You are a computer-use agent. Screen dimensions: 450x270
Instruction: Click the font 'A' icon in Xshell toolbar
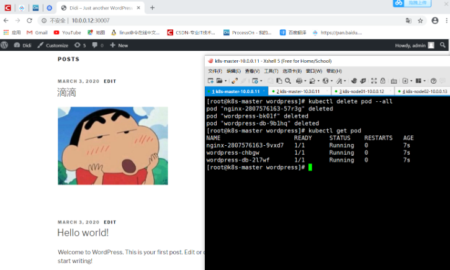pos(340,81)
